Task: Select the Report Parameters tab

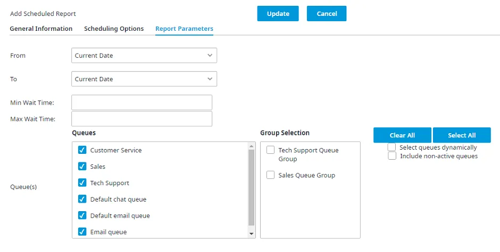Action: [x=185, y=29]
